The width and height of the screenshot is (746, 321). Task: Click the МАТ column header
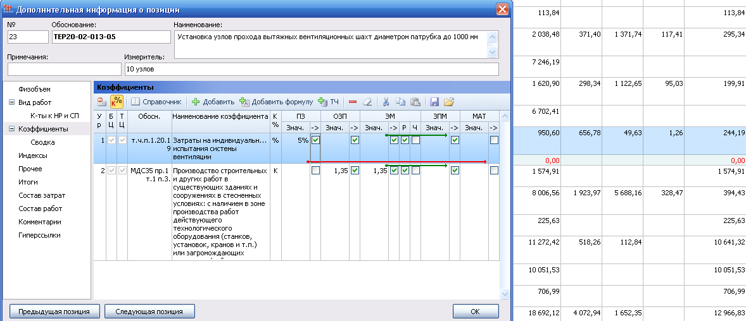(479, 116)
